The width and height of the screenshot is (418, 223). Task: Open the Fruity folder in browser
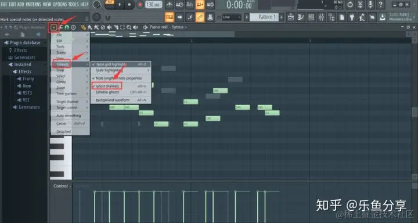click(28, 79)
